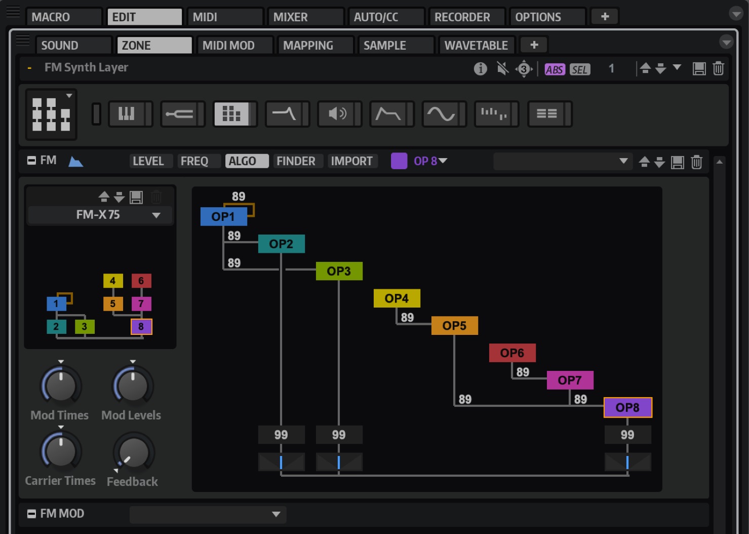Open the layer preset dropdown triangle
Image resolution: width=749 pixels, height=534 pixels.
677,67
